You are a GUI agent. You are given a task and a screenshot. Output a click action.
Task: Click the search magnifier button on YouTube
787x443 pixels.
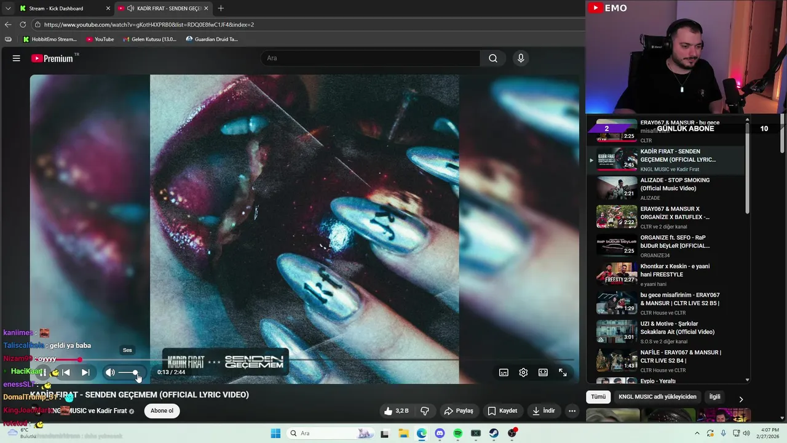pos(493,58)
